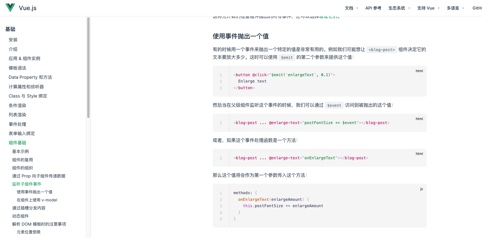Open 列表渲染 sidebar page
The width and height of the screenshot is (482, 238).
tap(17, 115)
